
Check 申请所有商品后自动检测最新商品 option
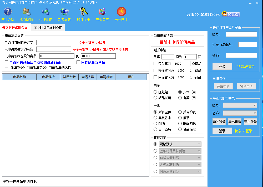7,62
